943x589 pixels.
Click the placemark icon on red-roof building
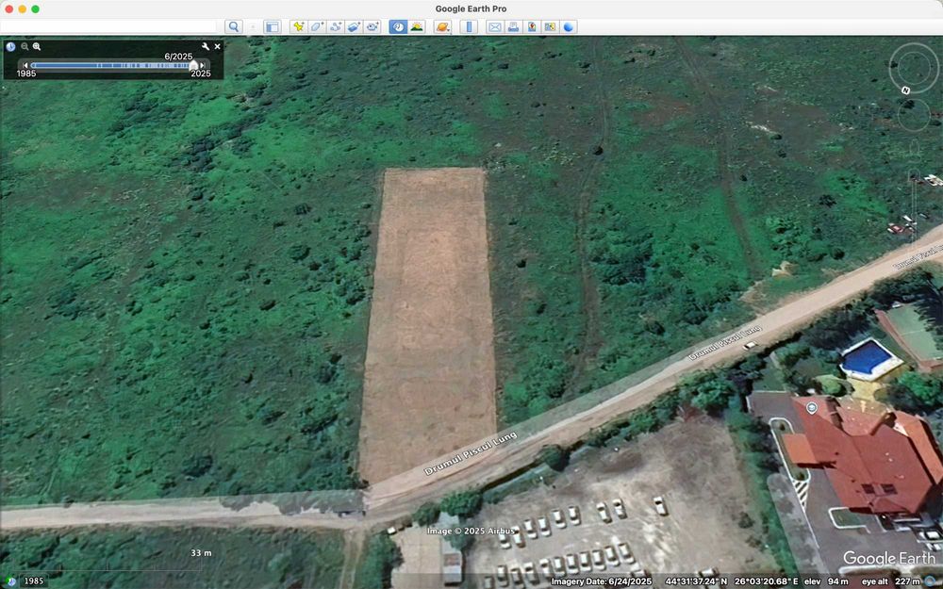[x=811, y=409]
